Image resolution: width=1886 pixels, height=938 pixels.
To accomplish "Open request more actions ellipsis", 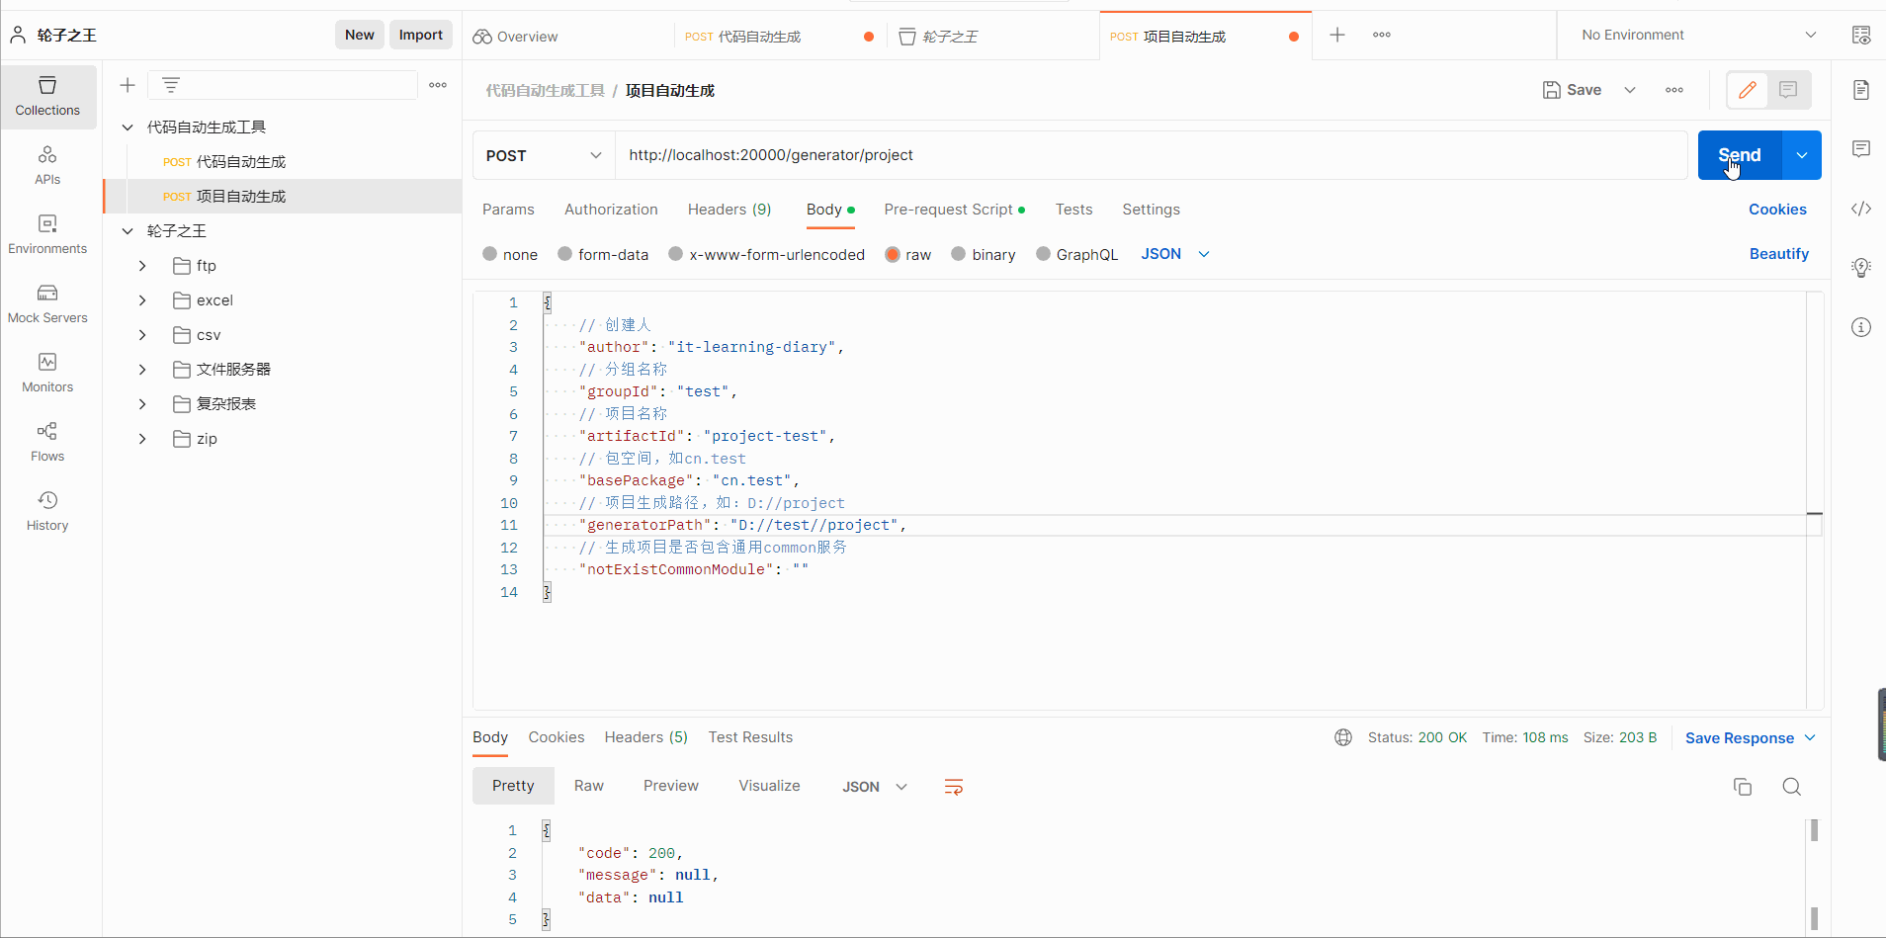I will click(1674, 90).
